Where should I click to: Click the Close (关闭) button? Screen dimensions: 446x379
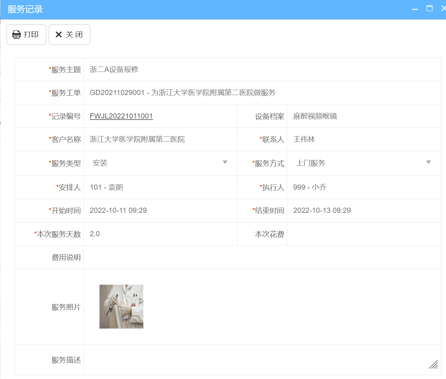[69, 35]
